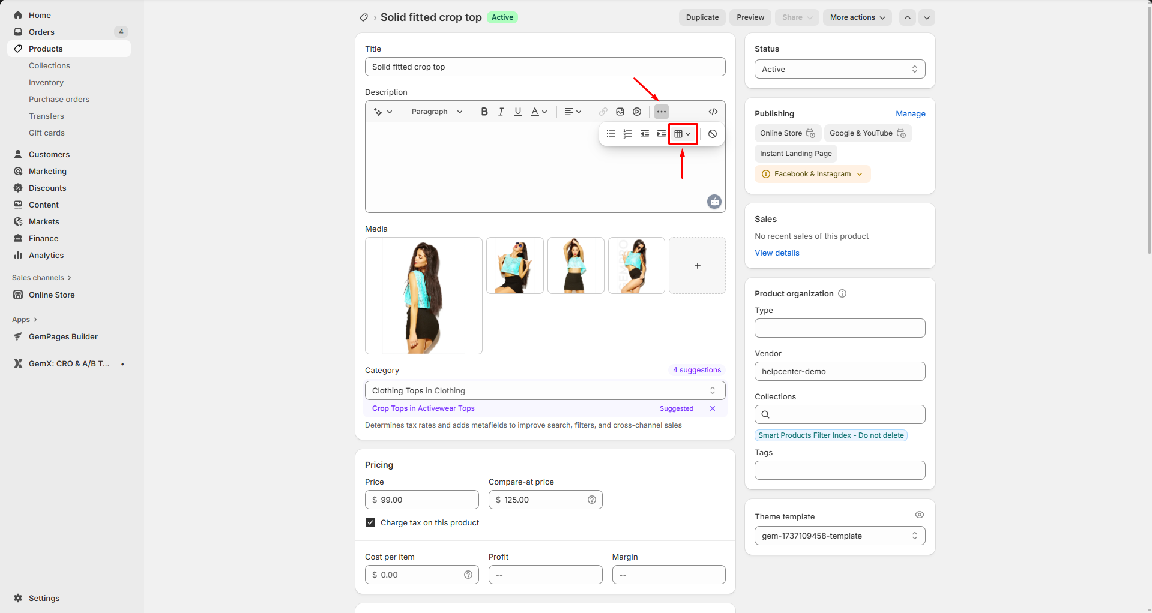Apply italic formatting in description editor
Viewport: 1152px width, 613px height.
coord(501,112)
